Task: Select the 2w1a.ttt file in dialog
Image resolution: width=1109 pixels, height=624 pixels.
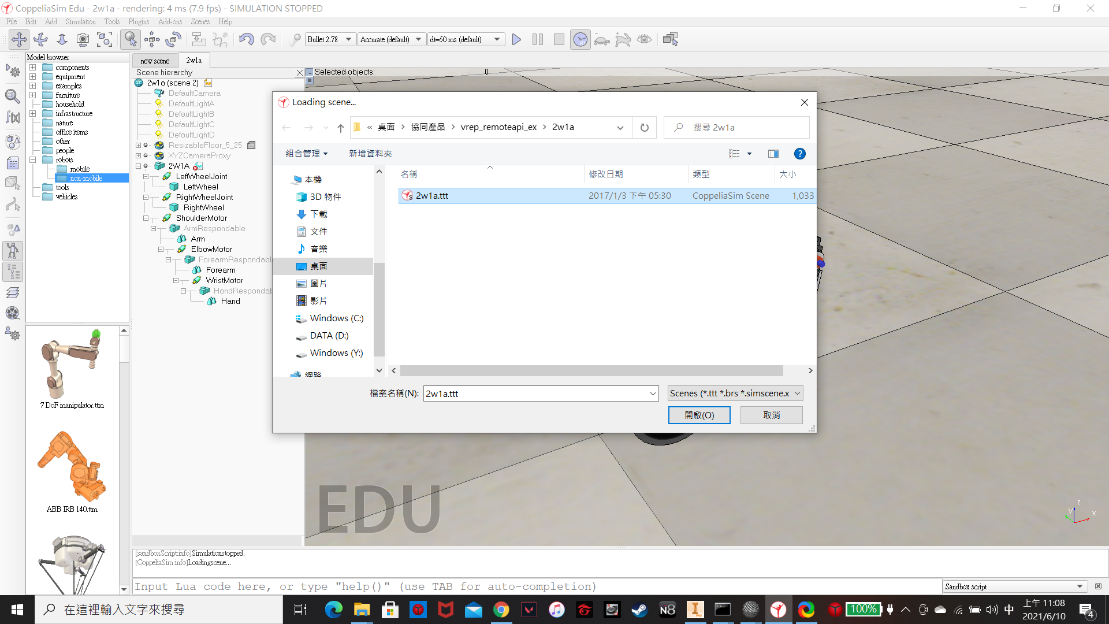Action: pos(606,196)
